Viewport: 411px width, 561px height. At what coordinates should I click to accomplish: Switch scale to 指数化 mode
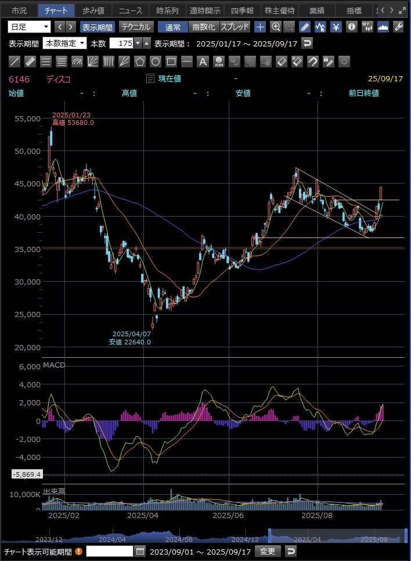click(x=203, y=27)
